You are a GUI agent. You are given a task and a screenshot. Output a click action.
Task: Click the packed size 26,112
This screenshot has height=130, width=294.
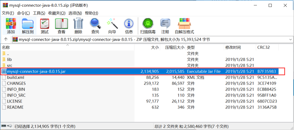pos(178,101)
